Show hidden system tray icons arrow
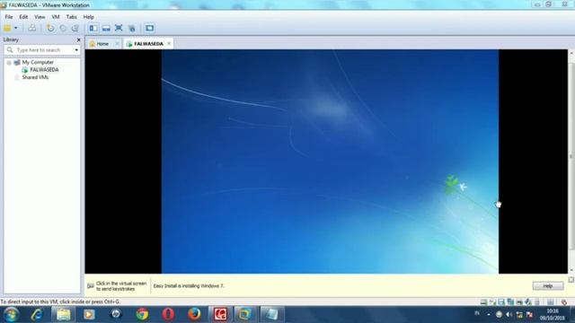This screenshot has width=575, height=323. [489, 314]
